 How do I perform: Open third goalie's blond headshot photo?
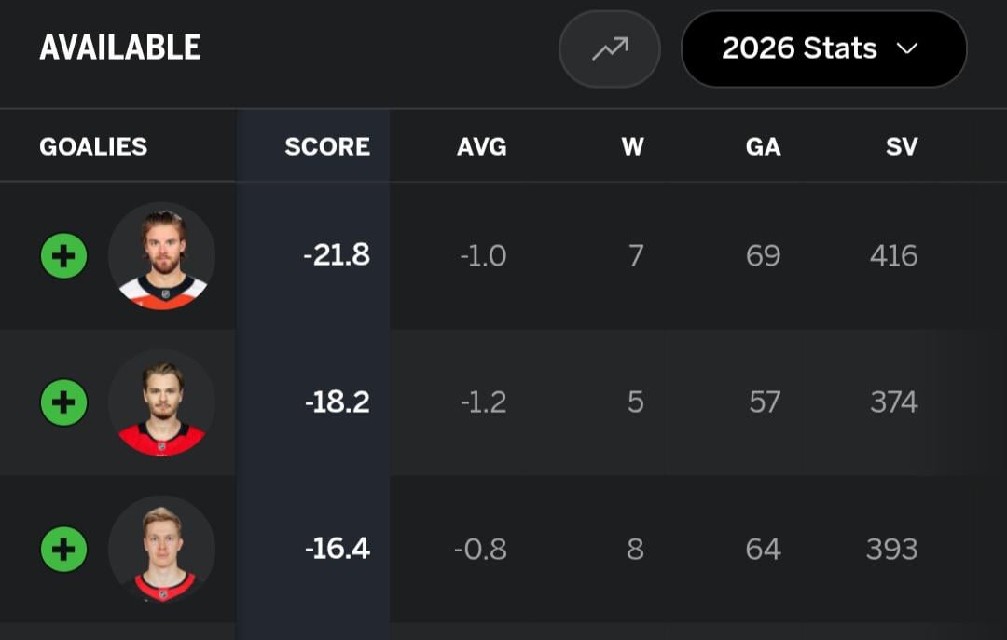tap(162, 549)
